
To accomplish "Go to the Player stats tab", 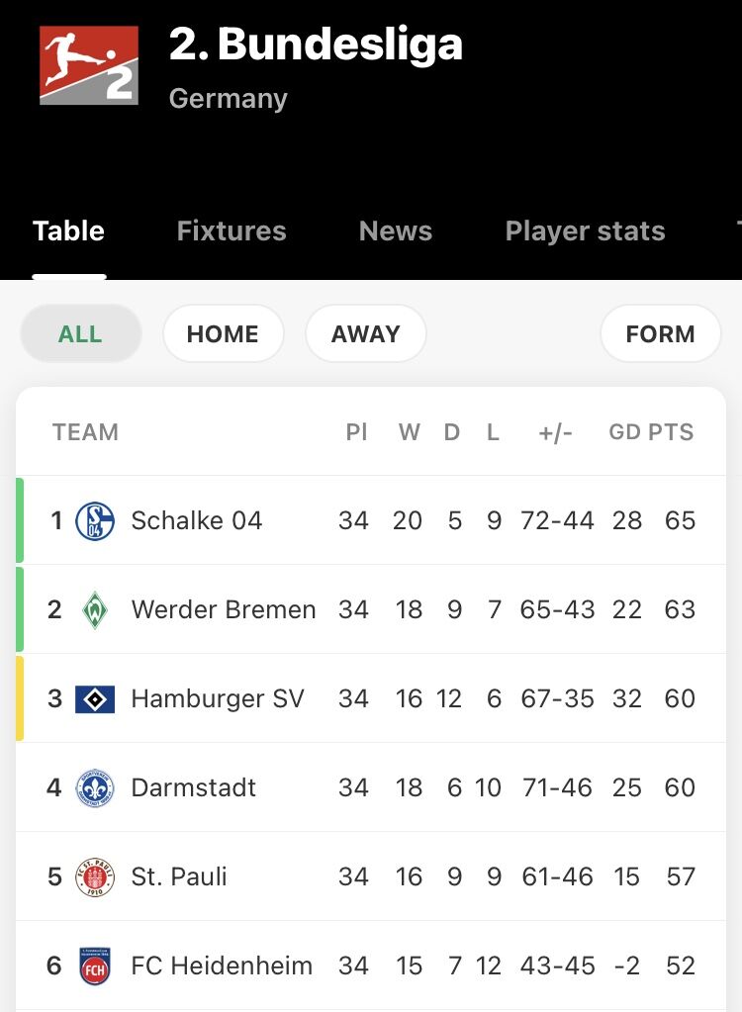I will (586, 231).
